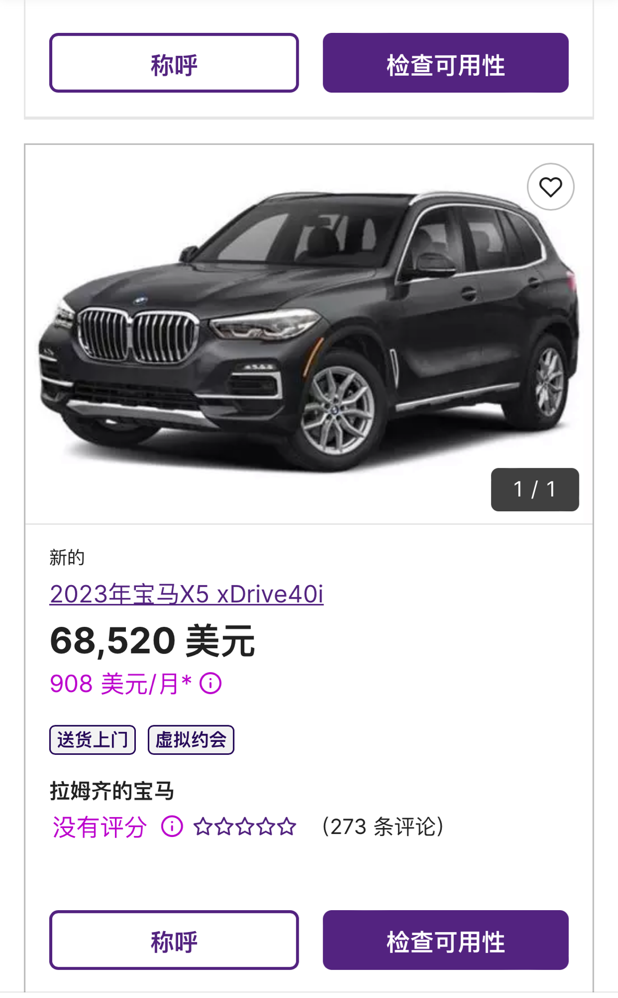Click the fourth rating star
Viewport: 618px width, 998px height.
pyautogui.click(x=265, y=827)
